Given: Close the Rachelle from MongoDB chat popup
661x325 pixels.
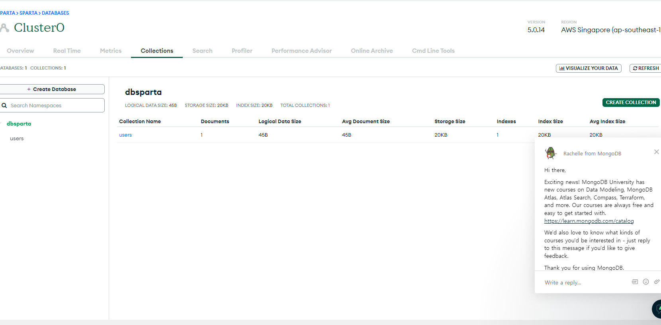Looking at the screenshot, I should [656, 152].
